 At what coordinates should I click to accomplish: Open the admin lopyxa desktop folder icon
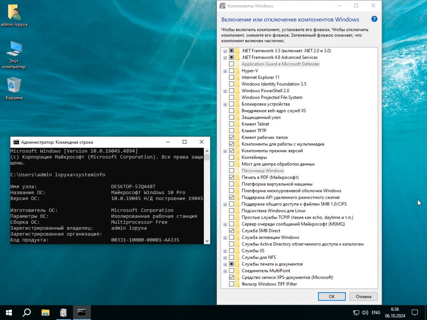pyautogui.click(x=14, y=13)
